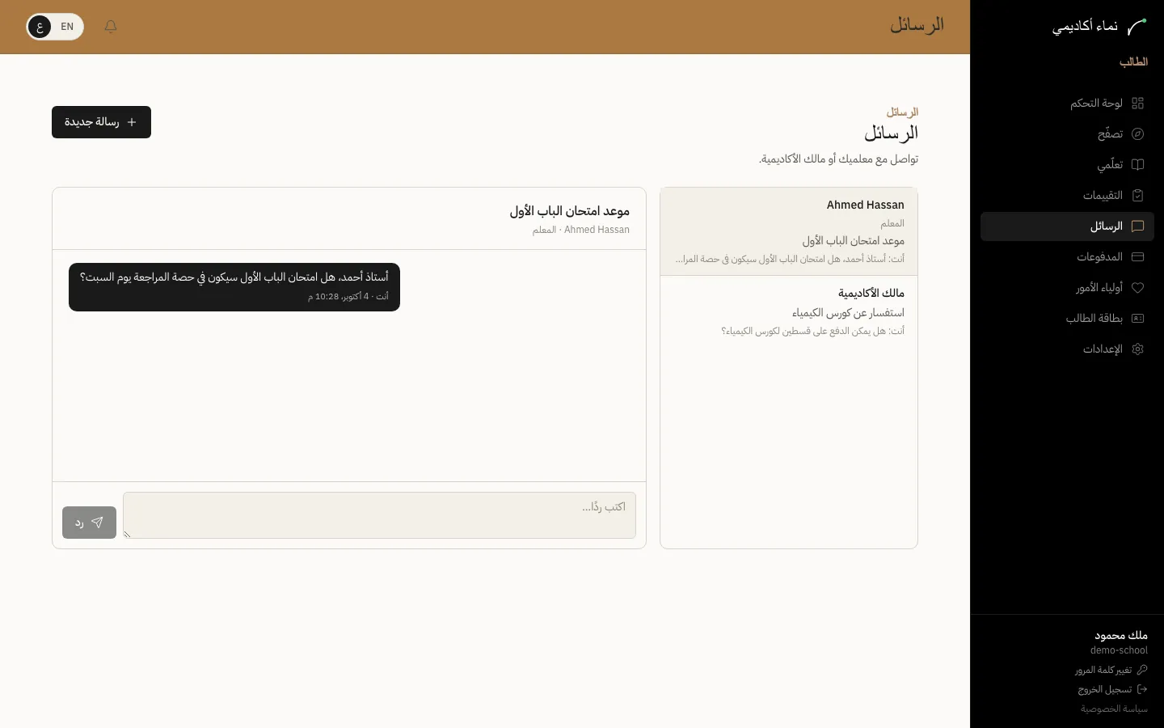Click the user name ملك محمود
Viewport: 1164px width, 728px height.
pyautogui.click(x=1121, y=636)
